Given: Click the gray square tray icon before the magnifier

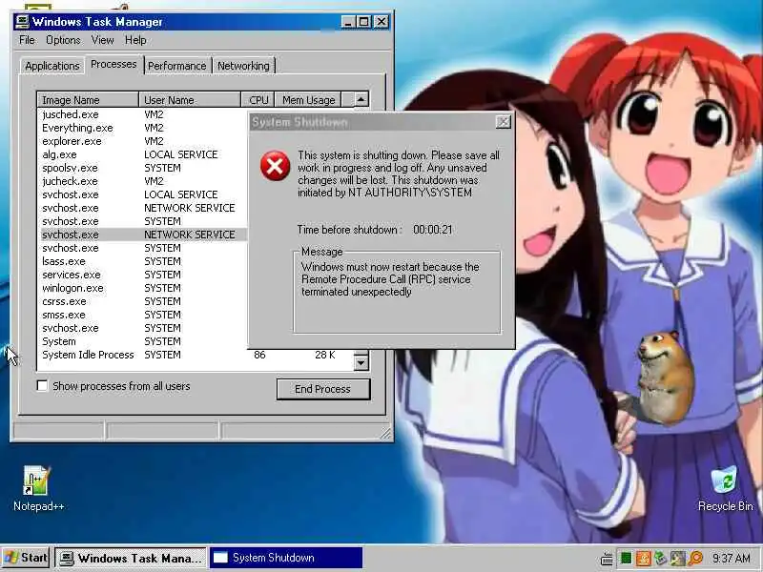Looking at the screenshot, I should (x=678, y=559).
